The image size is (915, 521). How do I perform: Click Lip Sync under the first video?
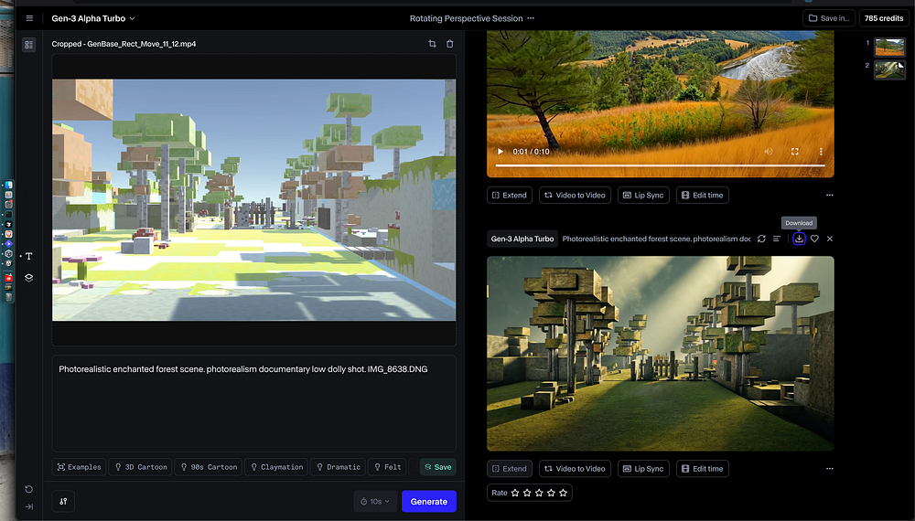643,196
